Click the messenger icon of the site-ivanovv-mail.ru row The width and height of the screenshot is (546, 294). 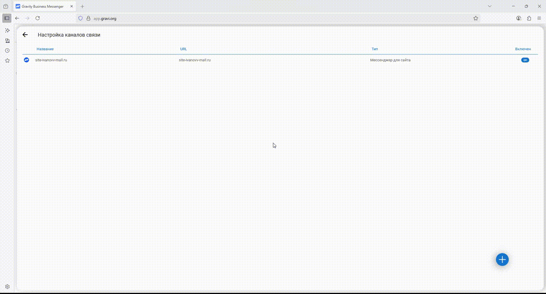(x=27, y=60)
